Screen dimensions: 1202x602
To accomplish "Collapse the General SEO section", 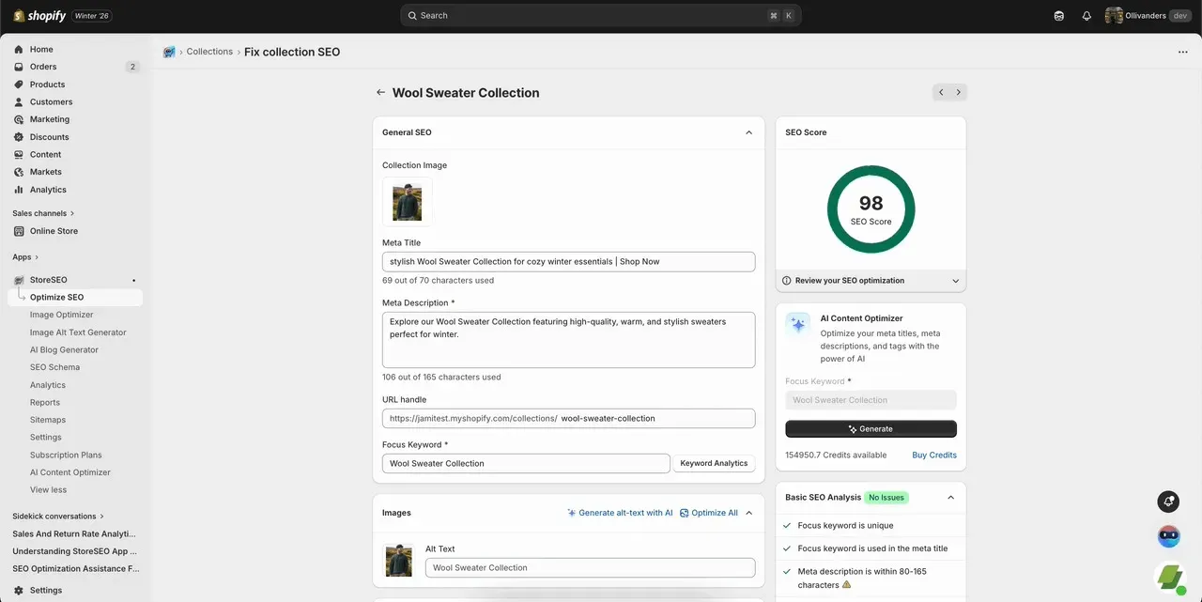I will [748, 132].
